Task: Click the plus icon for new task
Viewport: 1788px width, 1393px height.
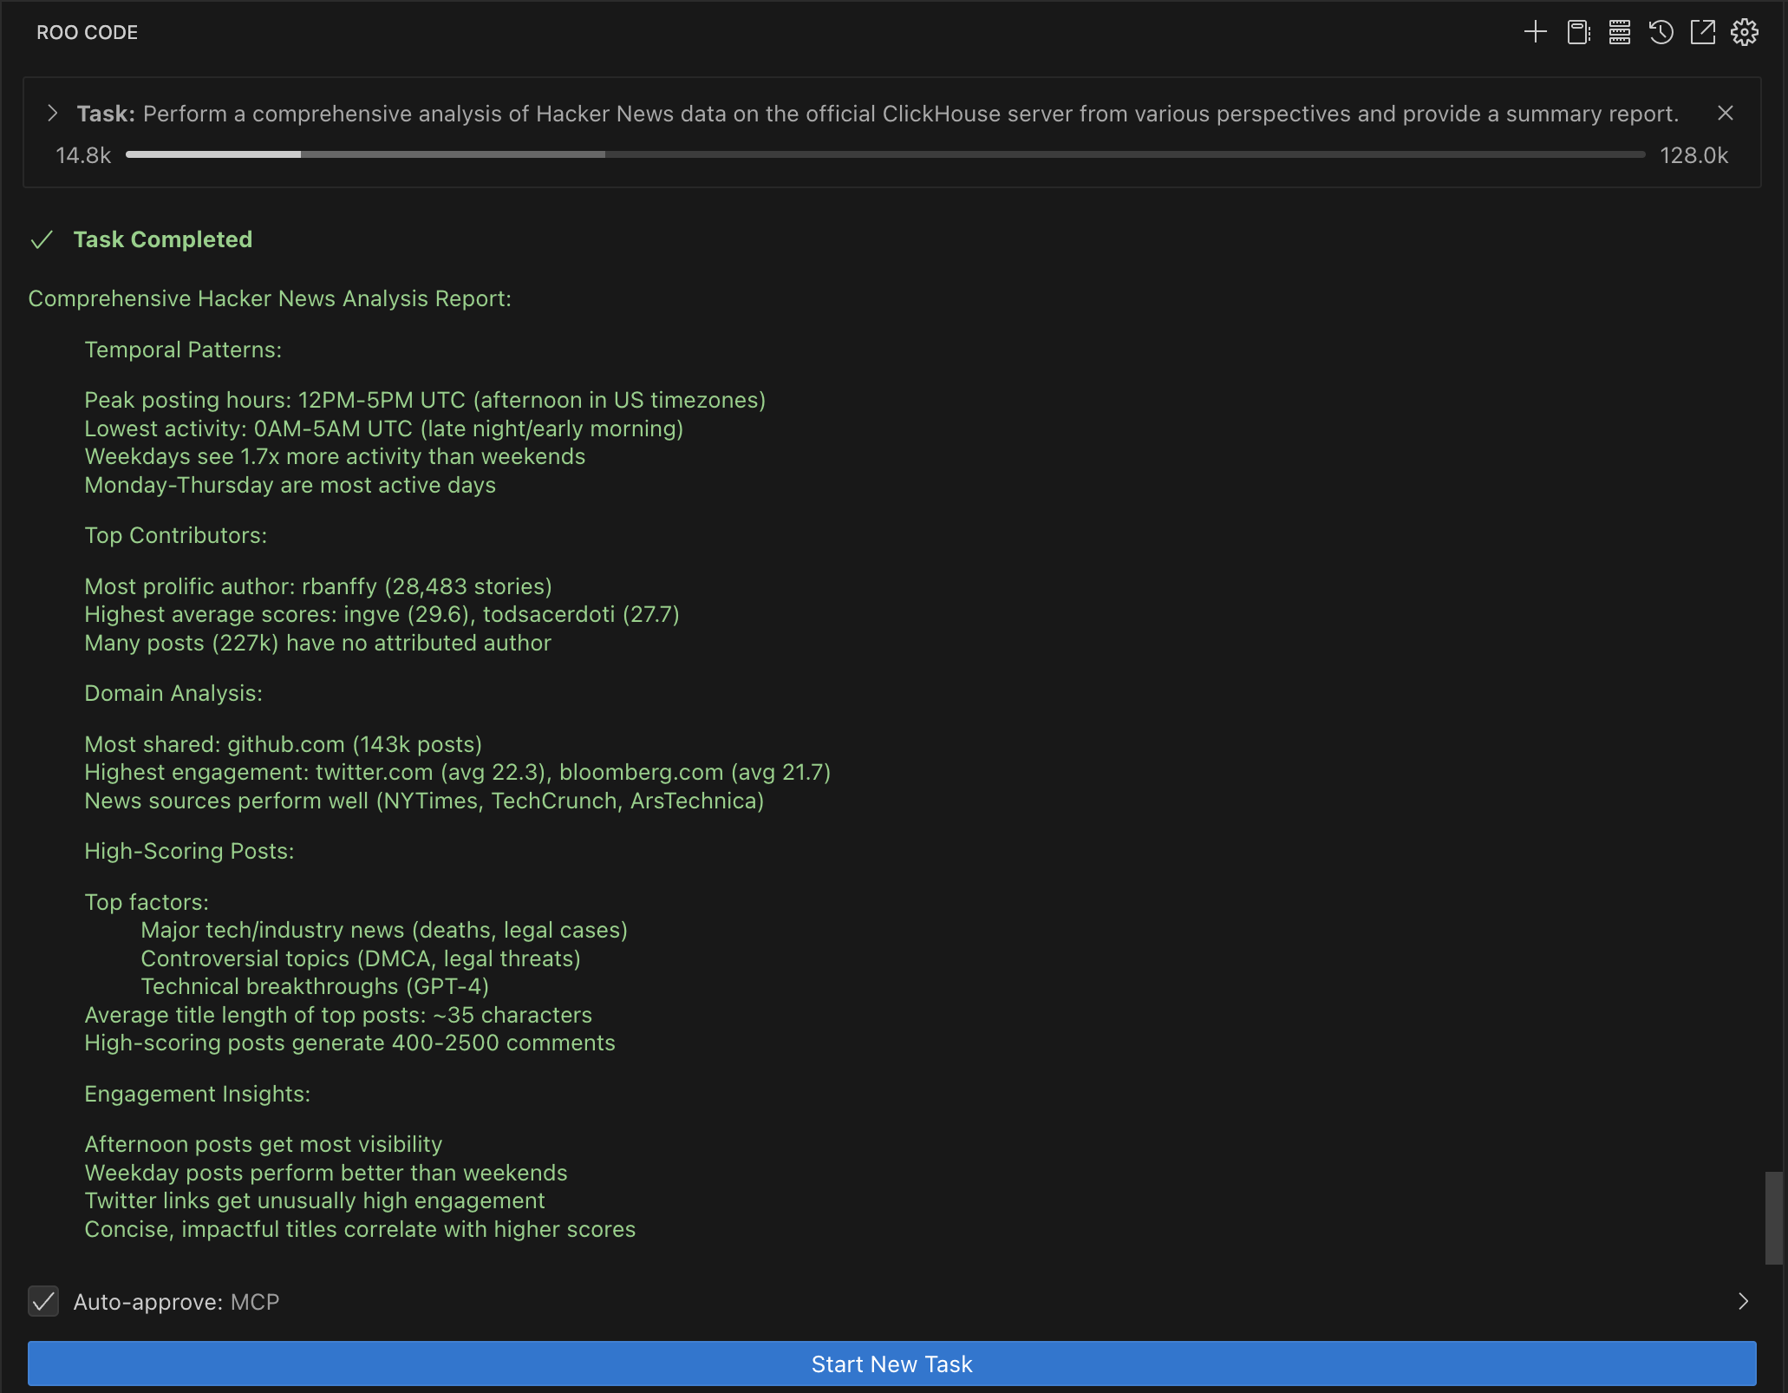Action: (1535, 32)
